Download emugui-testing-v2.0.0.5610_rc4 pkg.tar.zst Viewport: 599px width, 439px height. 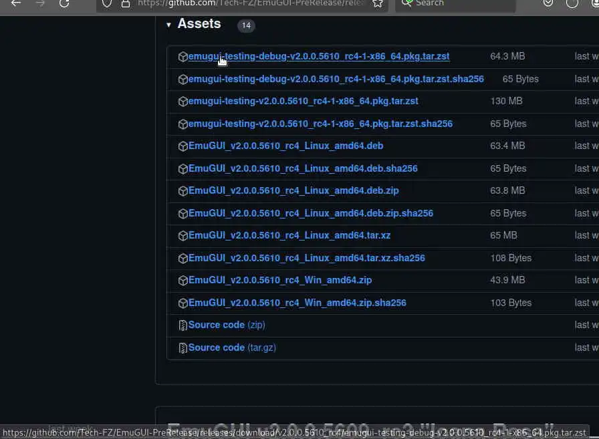click(x=303, y=101)
